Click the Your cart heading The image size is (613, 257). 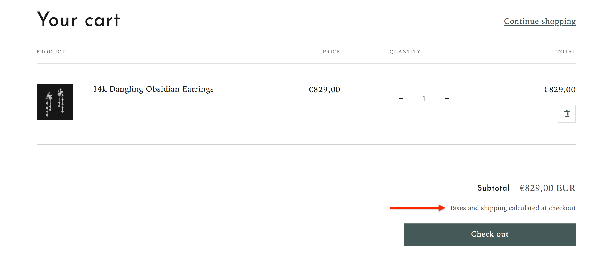click(x=78, y=20)
